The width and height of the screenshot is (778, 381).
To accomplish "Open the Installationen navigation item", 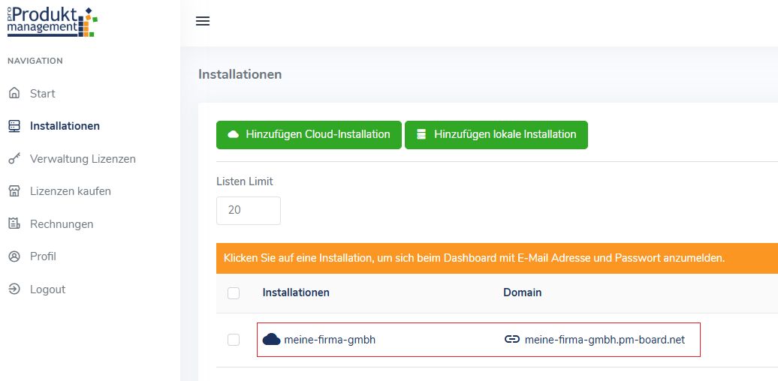I will tap(65, 126).
